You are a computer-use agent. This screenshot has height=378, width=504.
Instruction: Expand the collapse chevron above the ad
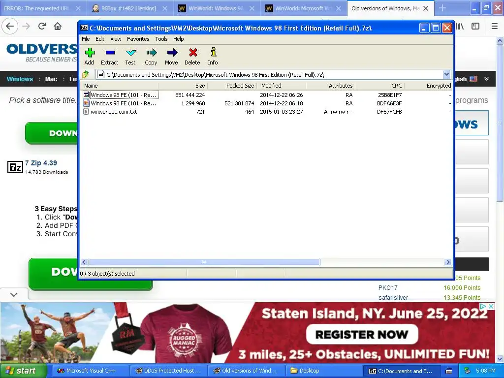[14, 294]
